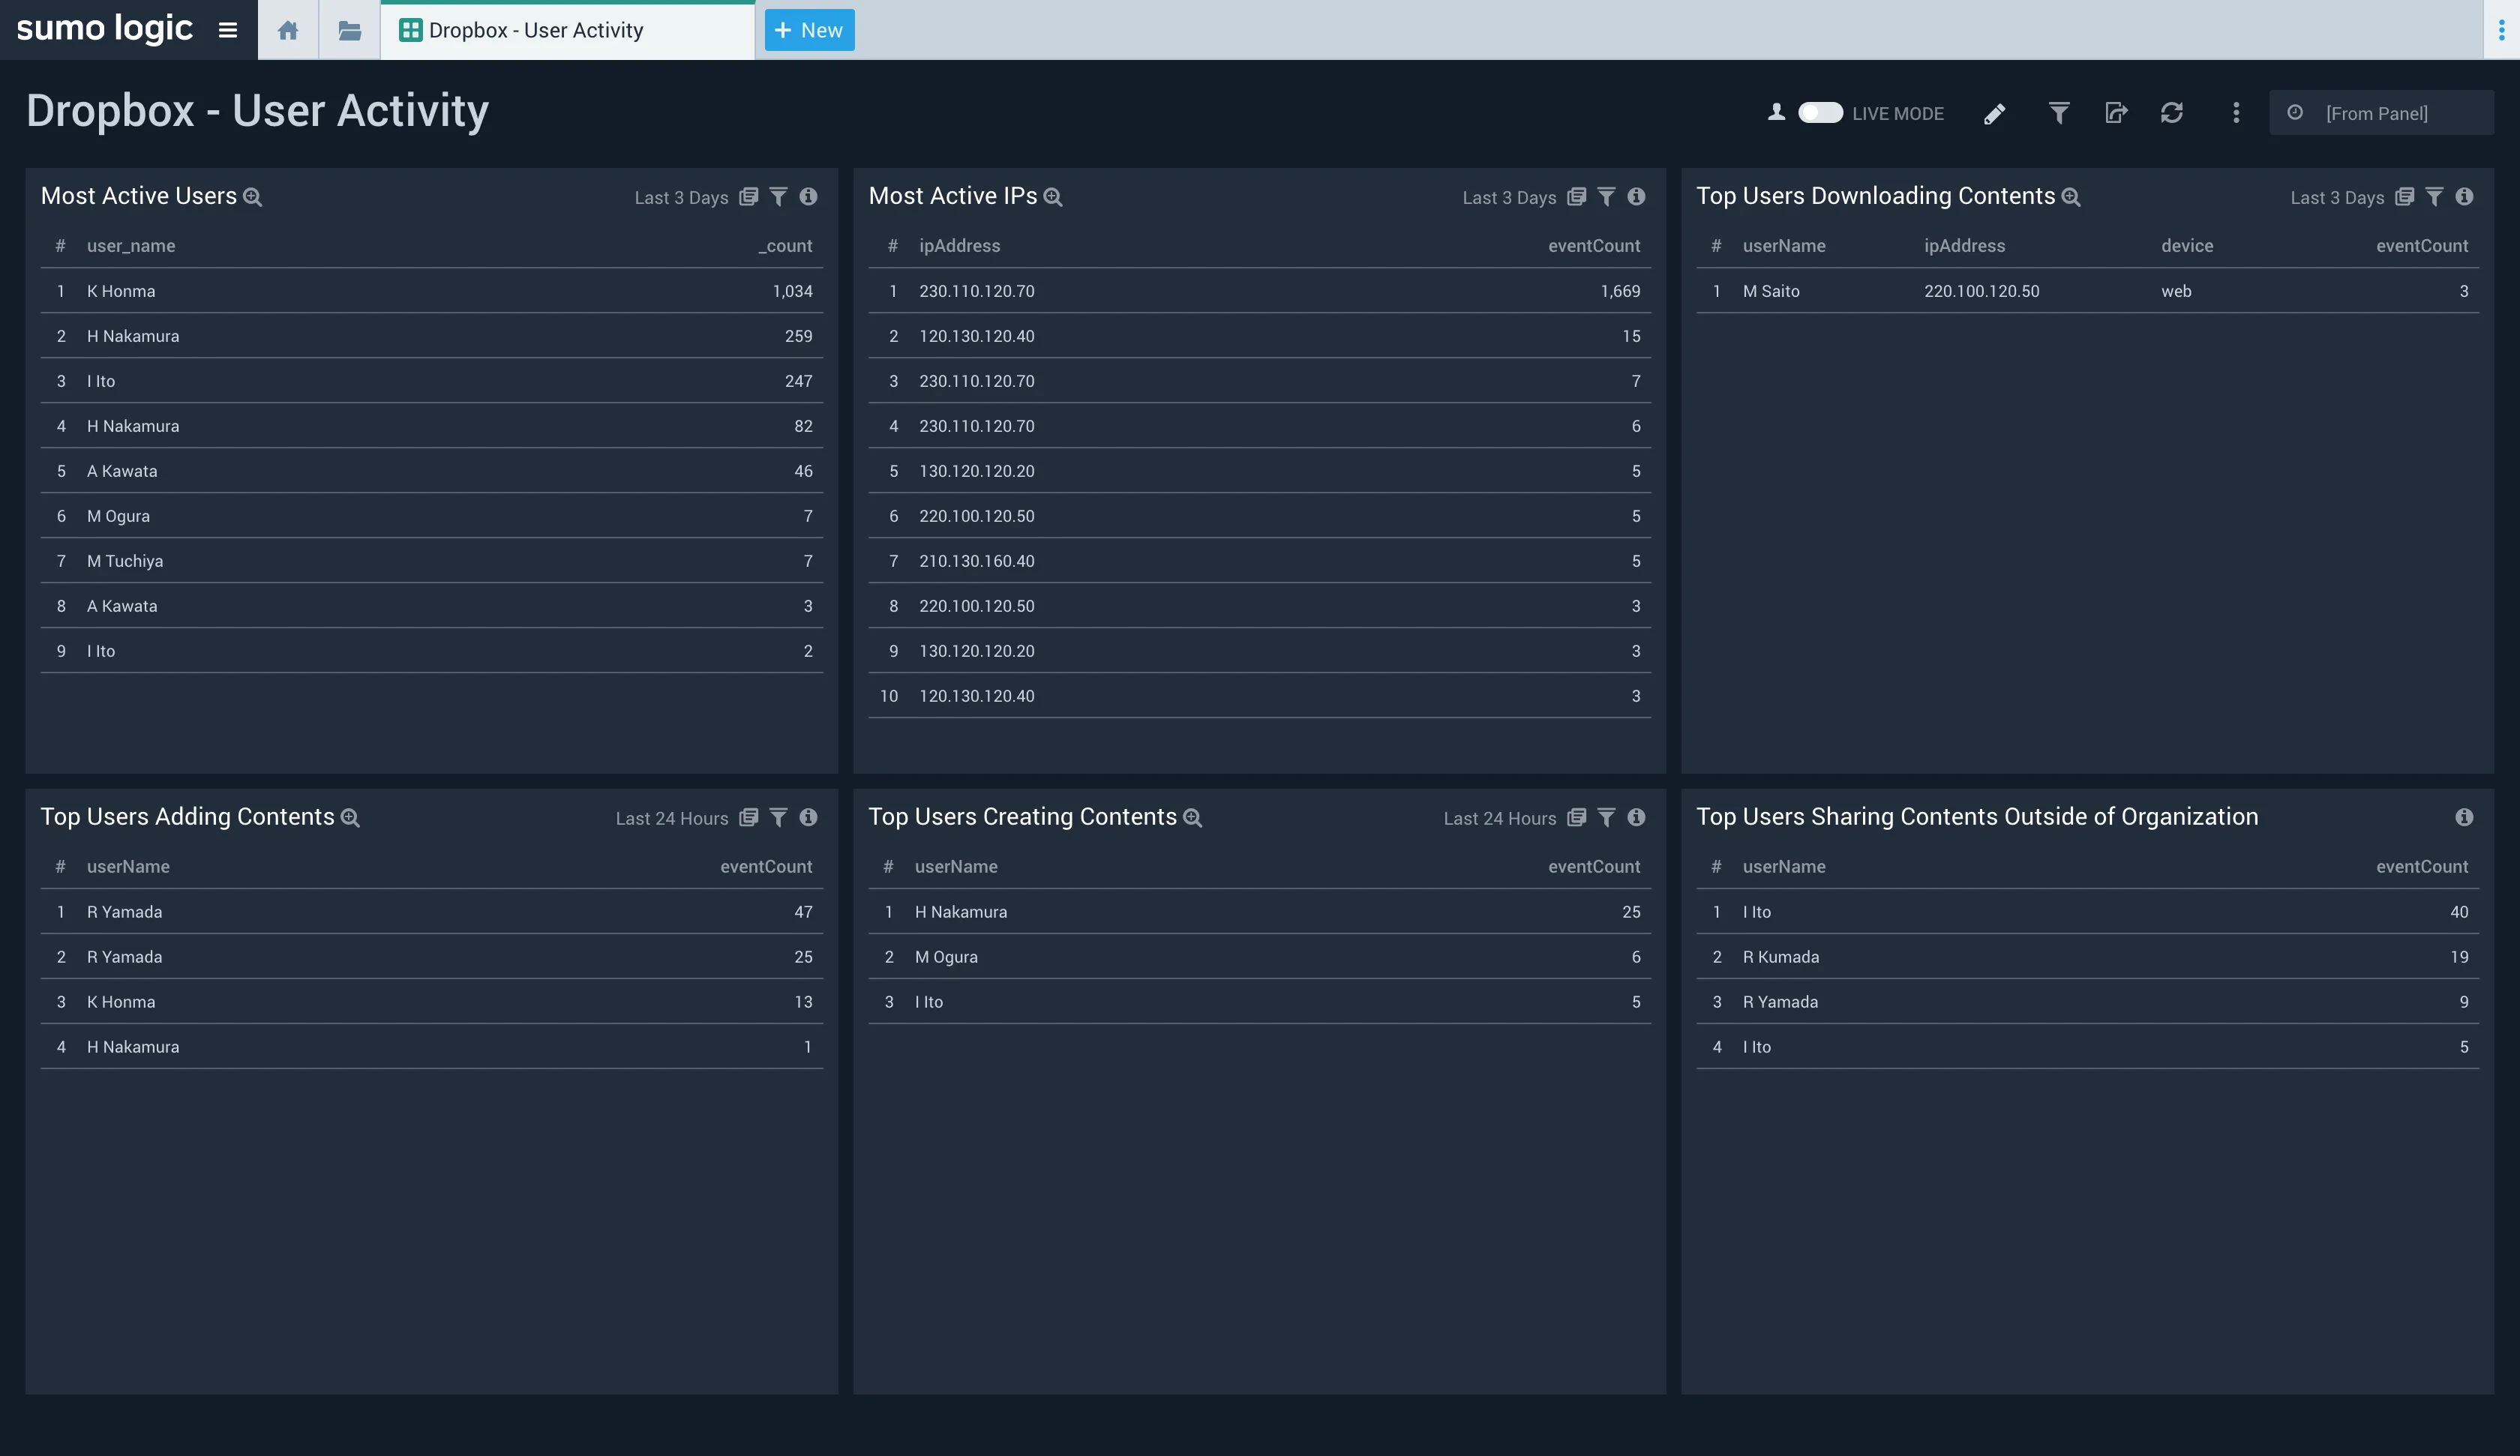
Task: Click the pencil edit dashboard icon
Action: pyautogui.click(x=1994, y=114)
